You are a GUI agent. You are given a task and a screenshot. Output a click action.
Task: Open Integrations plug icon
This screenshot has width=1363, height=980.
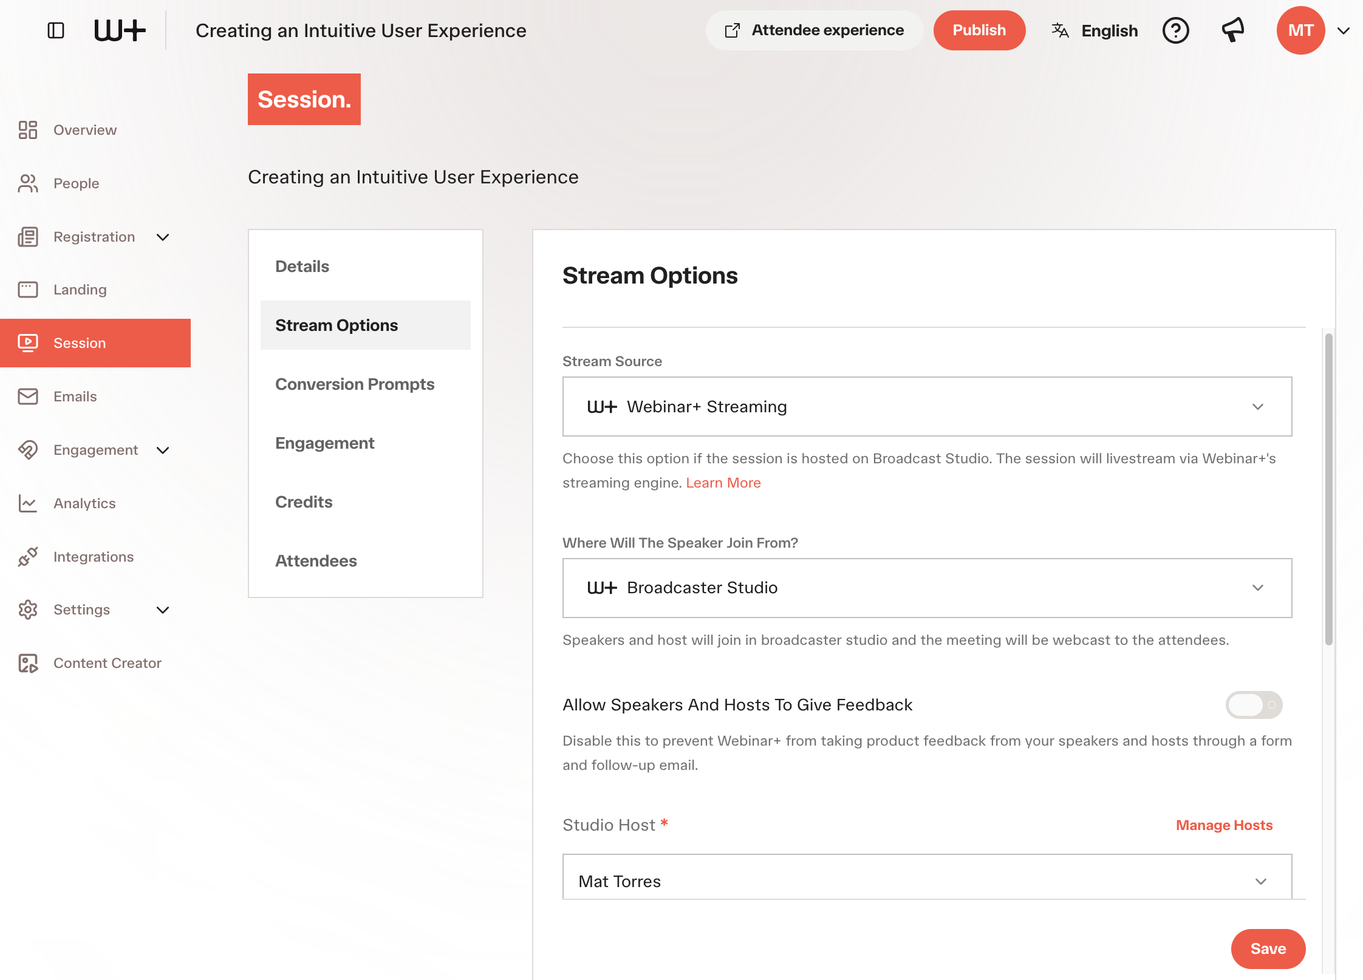point(28,557)
